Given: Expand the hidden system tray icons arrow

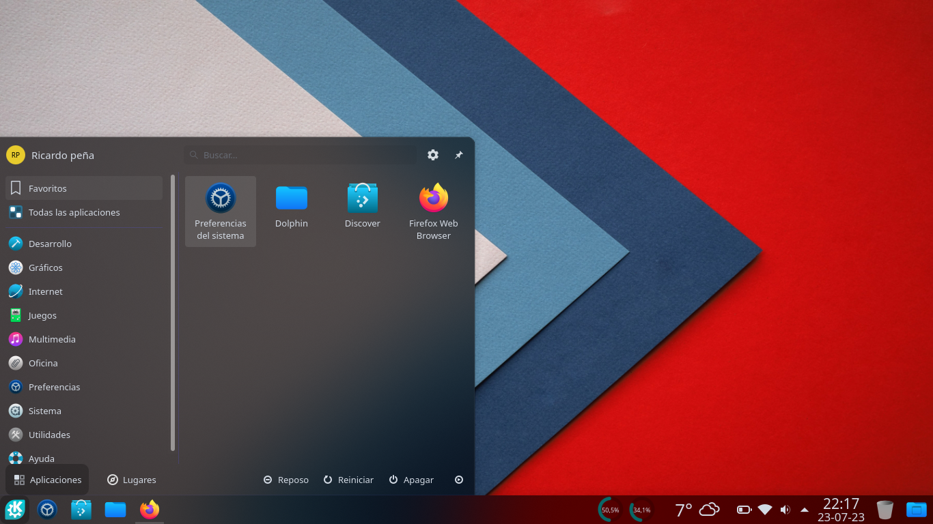Looking at the screenshot, I should tap(805, 510).
